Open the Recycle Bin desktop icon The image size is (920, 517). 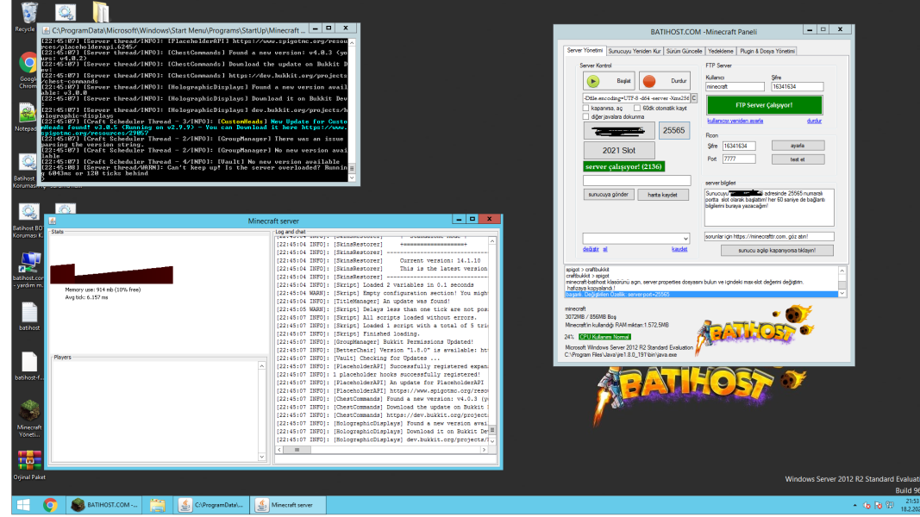pos(28,16)
